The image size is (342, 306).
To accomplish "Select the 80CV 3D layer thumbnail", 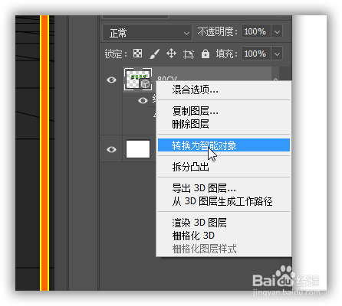I will point(138,80).
